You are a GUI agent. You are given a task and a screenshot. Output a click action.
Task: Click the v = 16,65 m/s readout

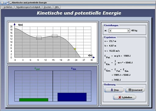pos(112,51)
